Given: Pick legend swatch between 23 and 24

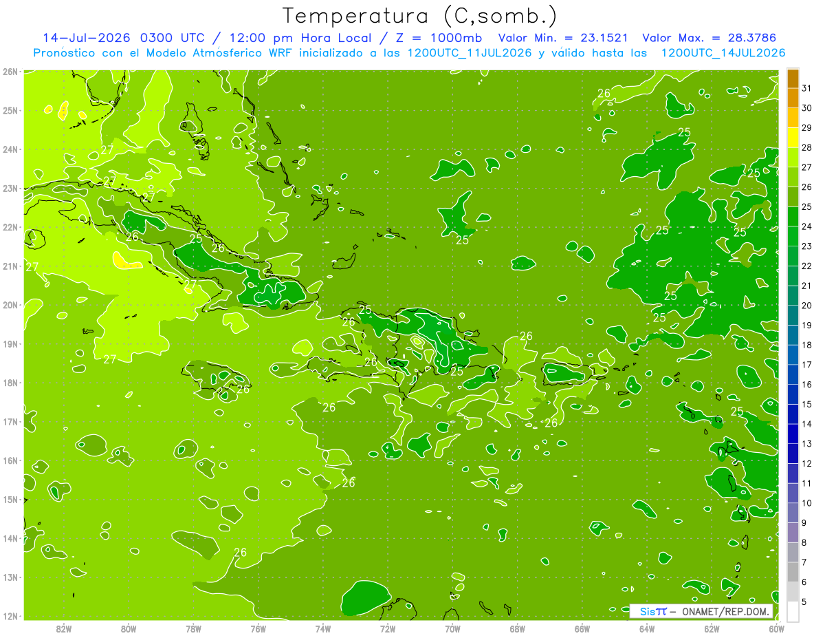Looking at the screenshot, I should point(793,236).
